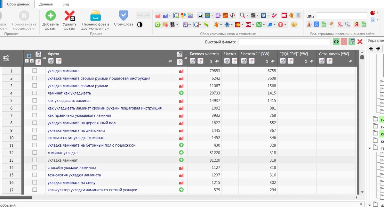Open the table column settings sliders icon

[x=6, y=58]
